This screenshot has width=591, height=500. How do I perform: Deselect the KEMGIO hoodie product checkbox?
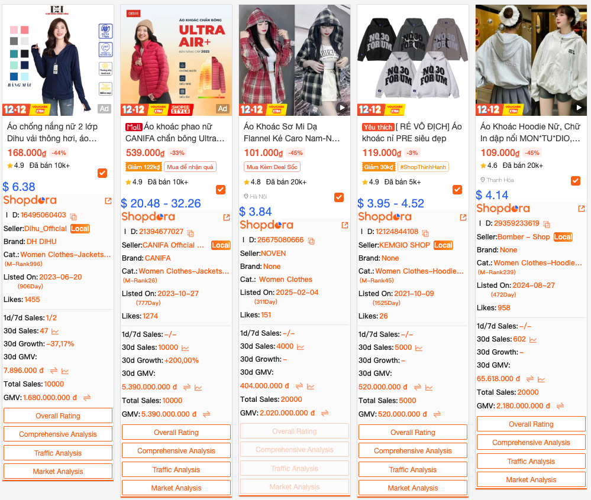click(x=457, y=190)
